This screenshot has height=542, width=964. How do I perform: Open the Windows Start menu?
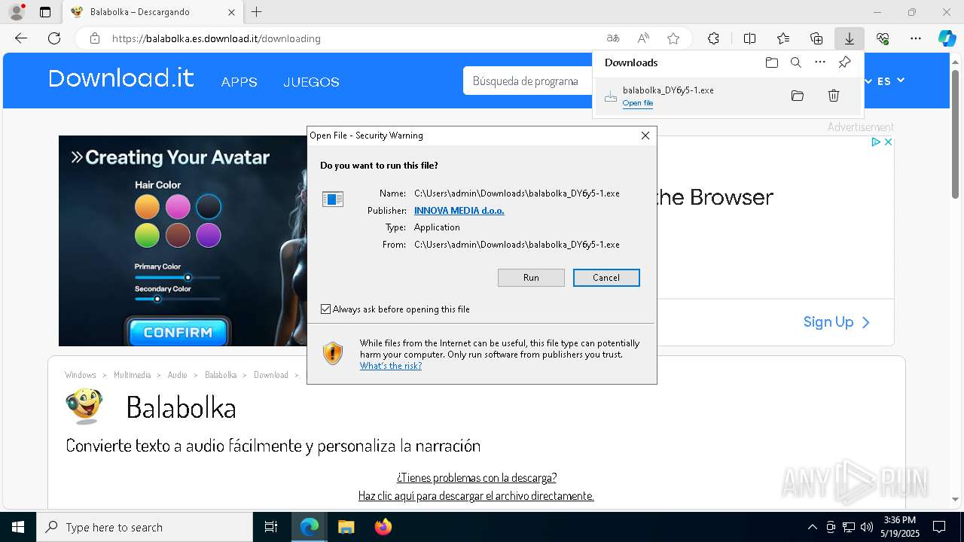point(18,527)
